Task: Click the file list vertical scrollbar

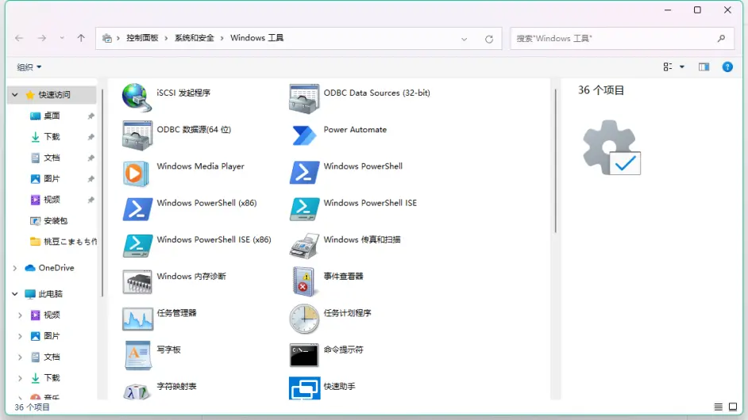Action: (x=555, y=161)
